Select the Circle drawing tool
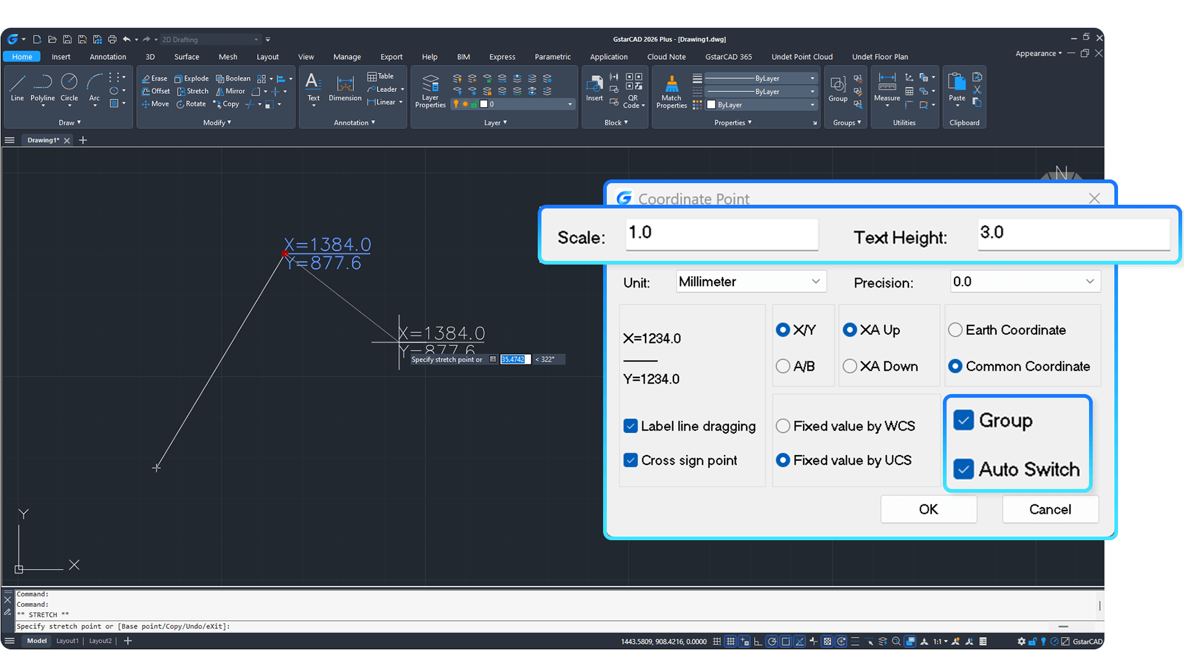Screen dimensions: 1184x666 [x=69, y=88]
